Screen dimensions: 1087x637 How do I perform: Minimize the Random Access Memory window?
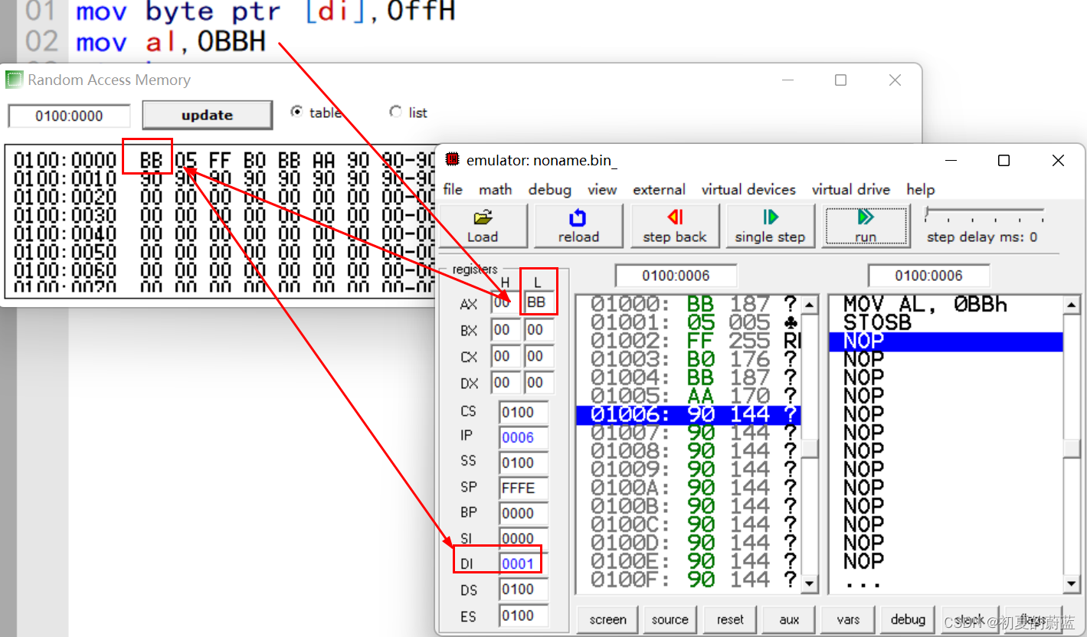click(787, 80)
